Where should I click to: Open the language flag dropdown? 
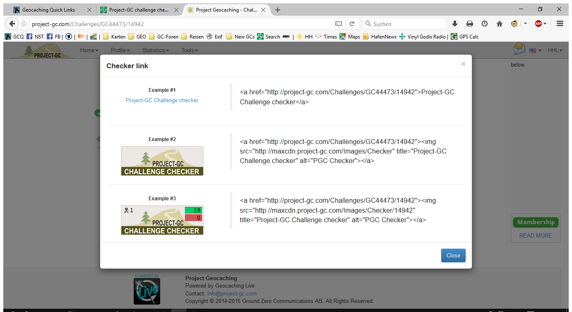(535, 50)
